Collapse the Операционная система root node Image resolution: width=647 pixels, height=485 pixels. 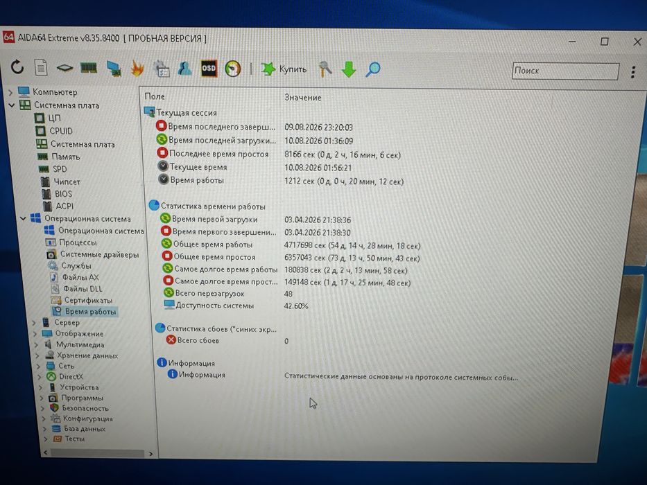point(23,218)
